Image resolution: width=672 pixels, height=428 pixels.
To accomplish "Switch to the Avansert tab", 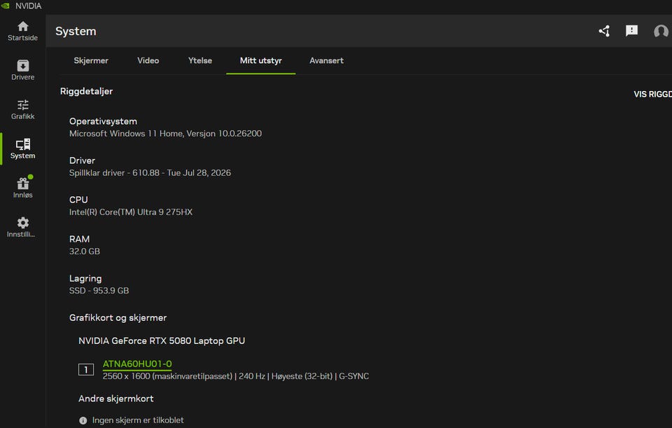I will tap(326, 60).
